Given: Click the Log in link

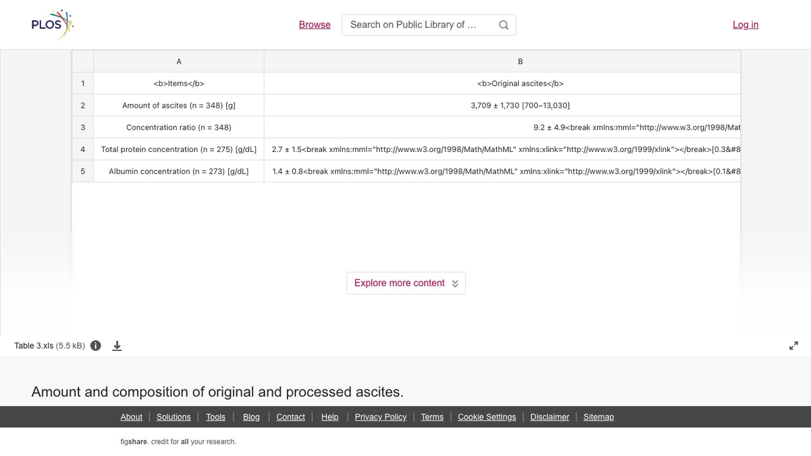Looking at the screenshot, I should point(746,25).
